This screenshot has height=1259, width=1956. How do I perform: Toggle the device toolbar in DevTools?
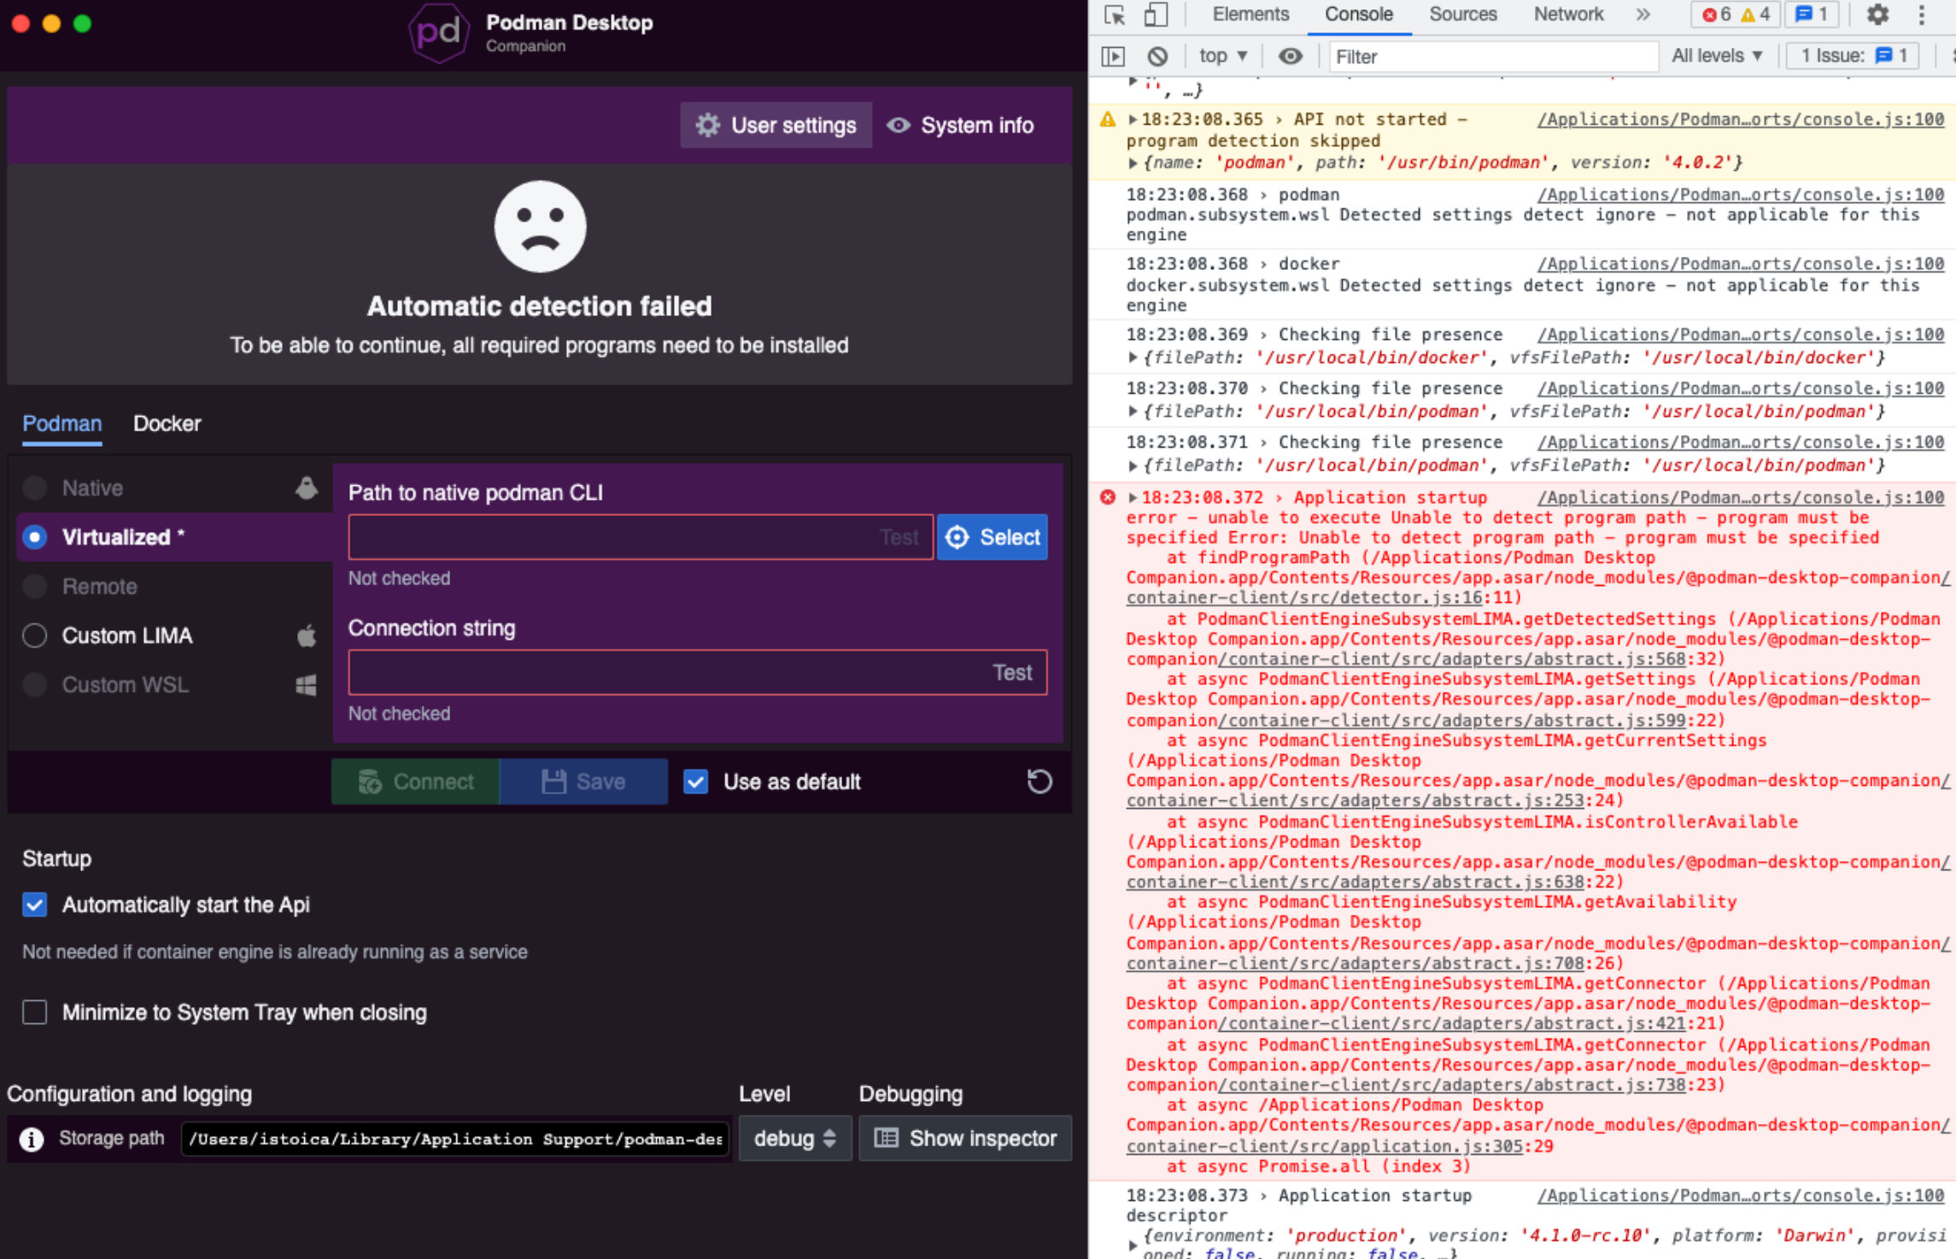(1156, 15)
